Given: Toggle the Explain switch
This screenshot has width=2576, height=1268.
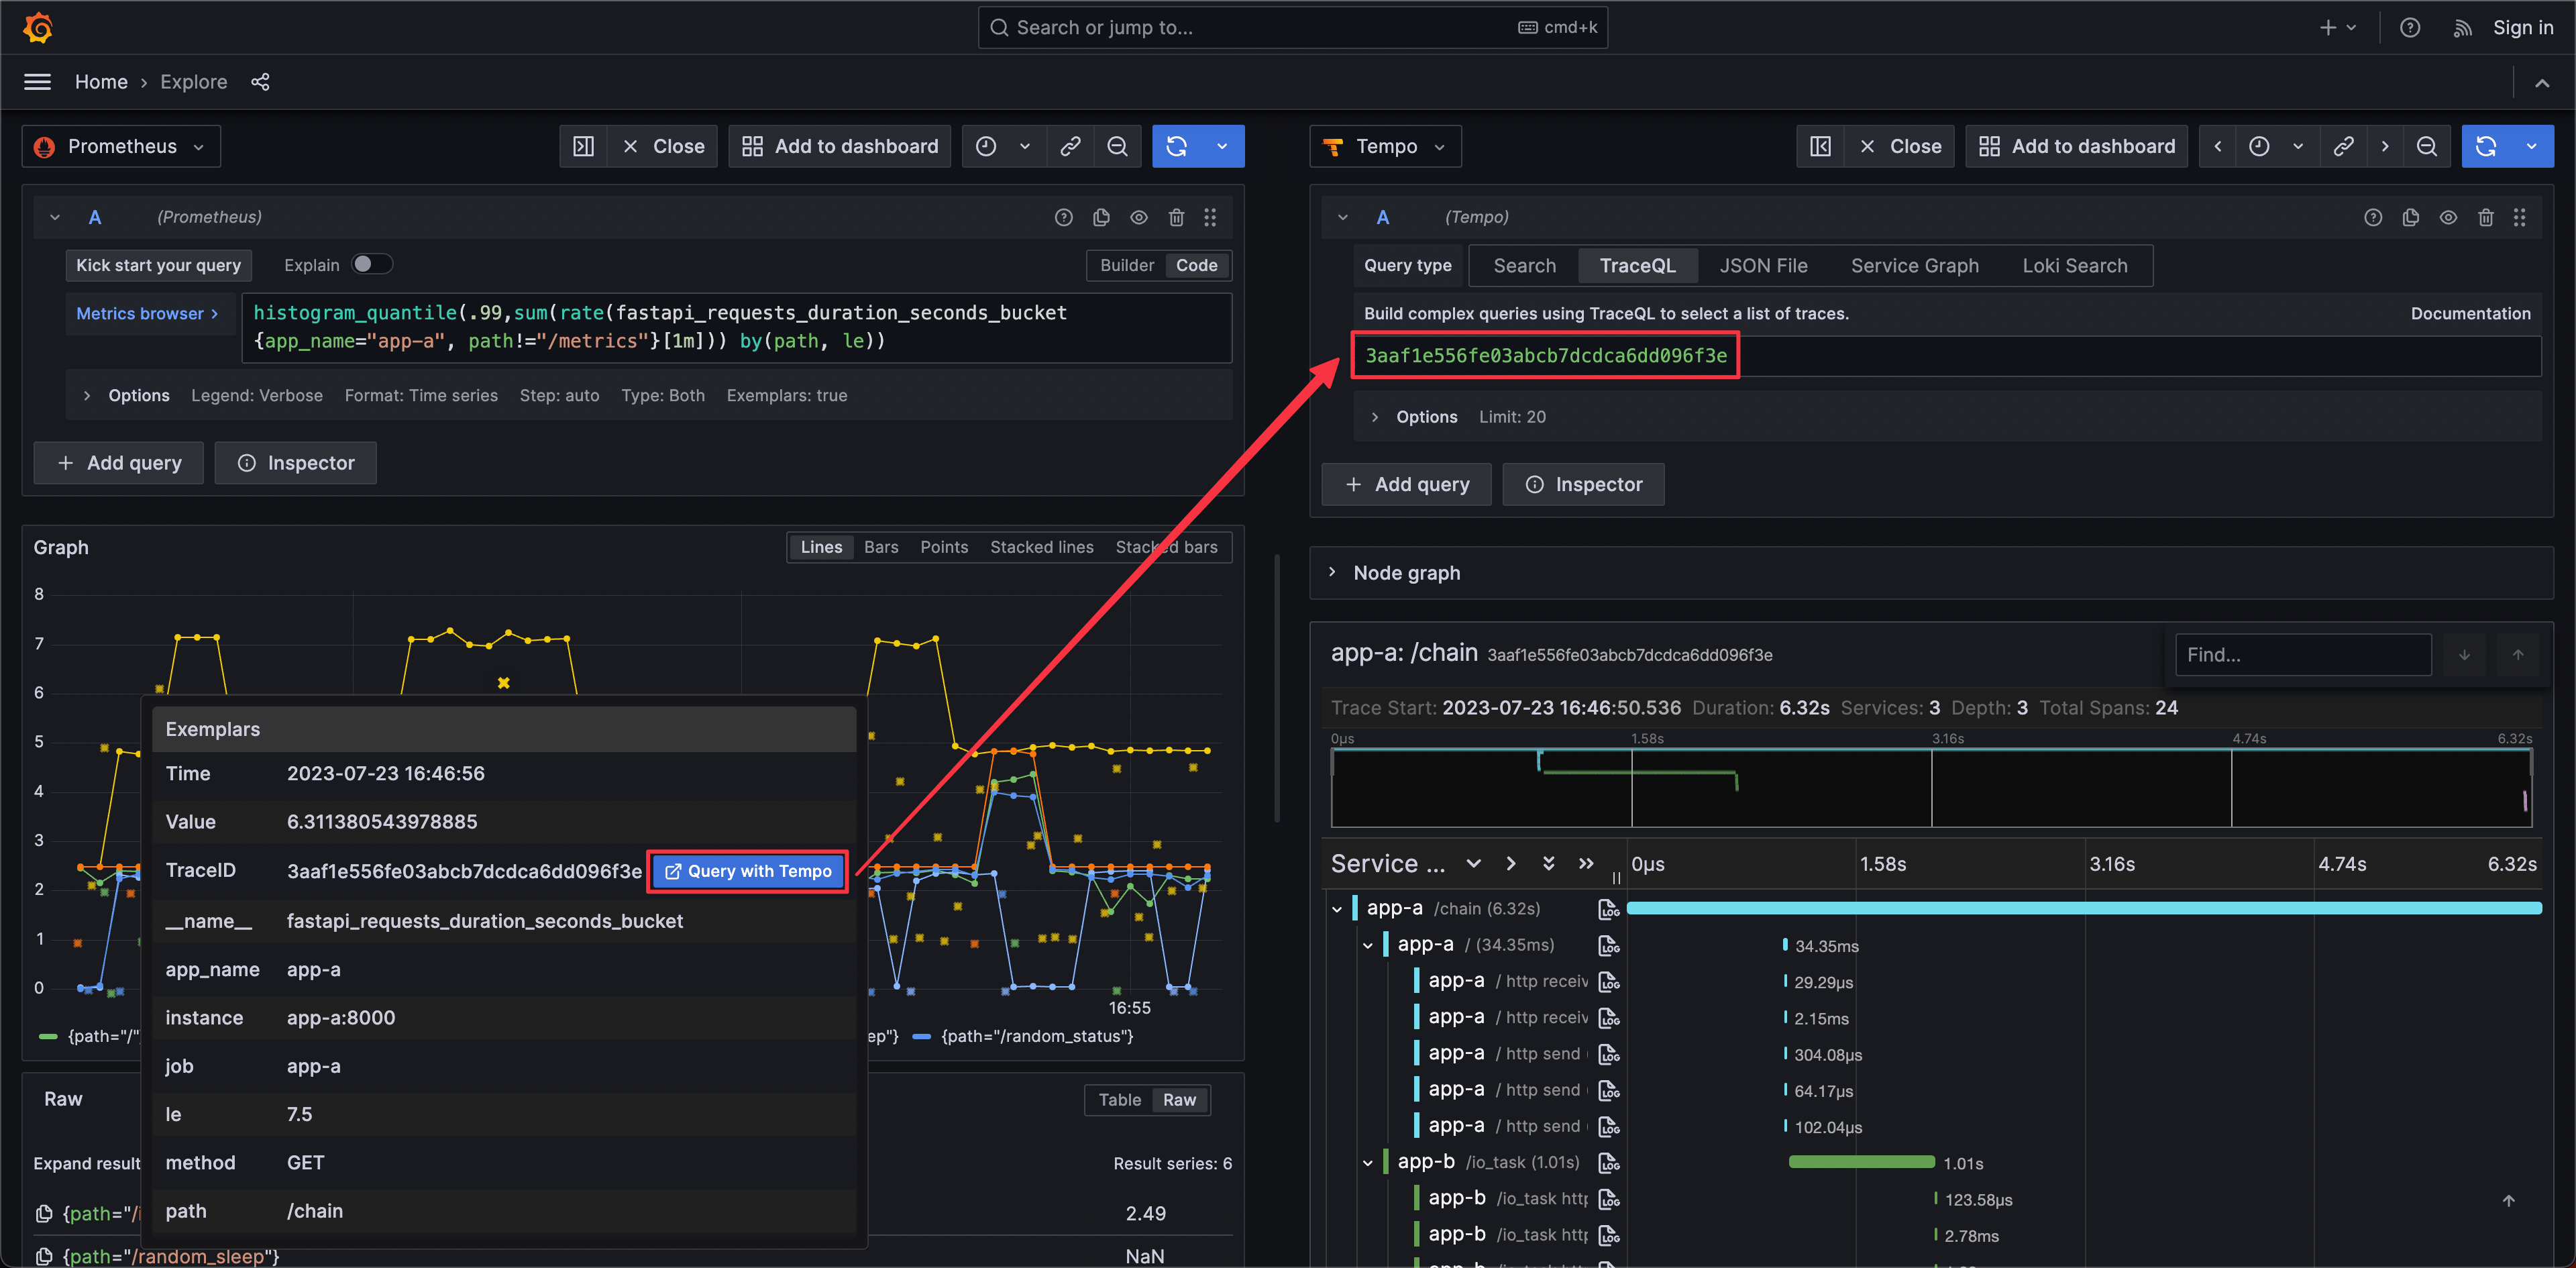Looking at the screenshot, I should click(371, 264).
